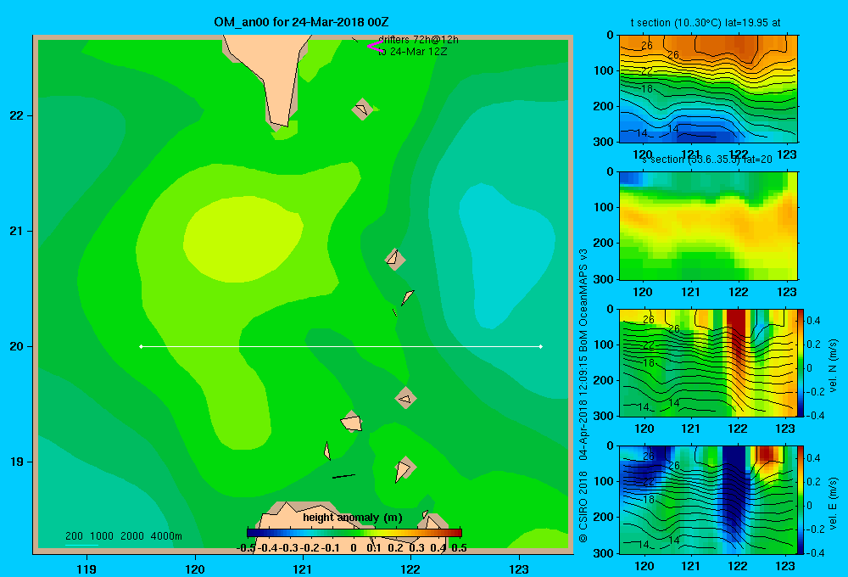This screenshot has height=577, width=848.
Task: Click the '-0.5' height anomaly scale value
Action: point(246,548)
